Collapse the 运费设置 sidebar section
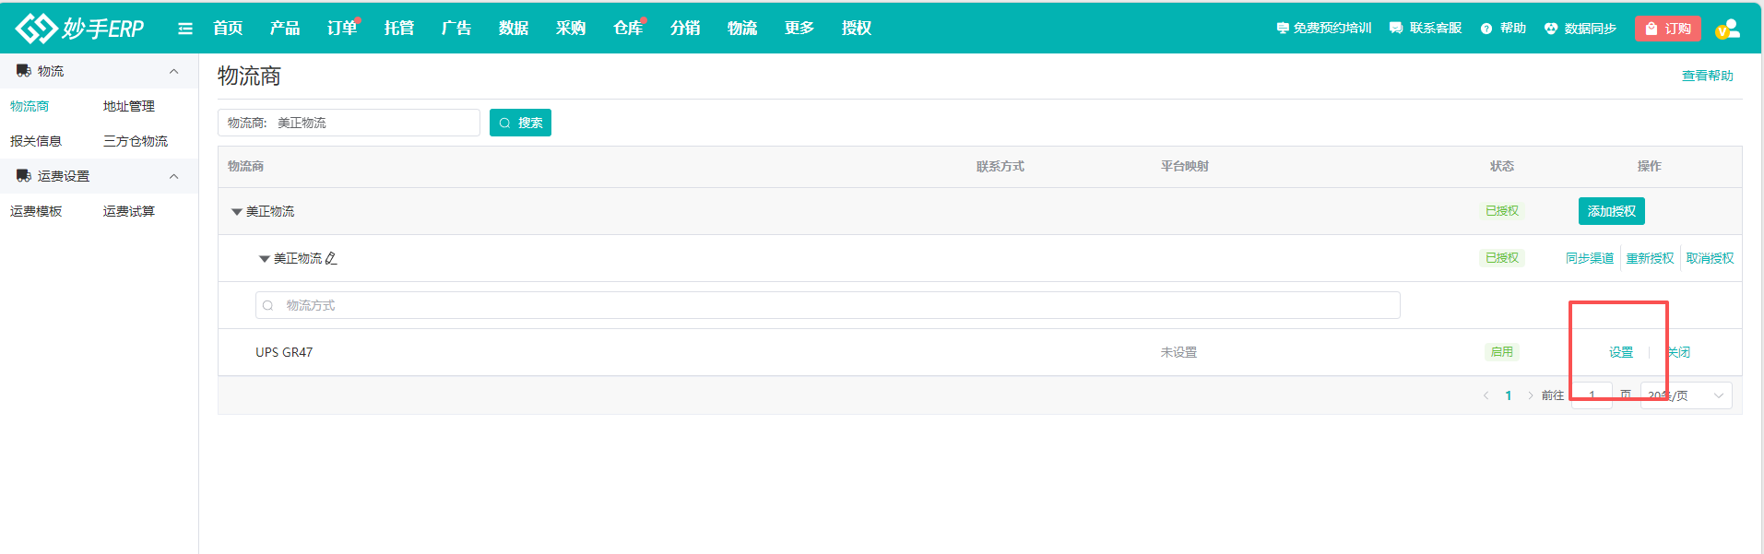Screen dimensions: 1764x554 tap(173, 176)
